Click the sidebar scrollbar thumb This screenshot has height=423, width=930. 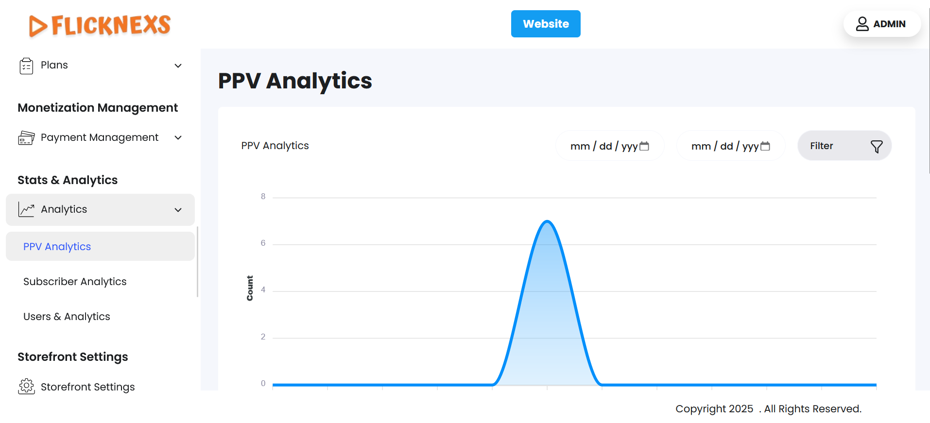point(197,261)
